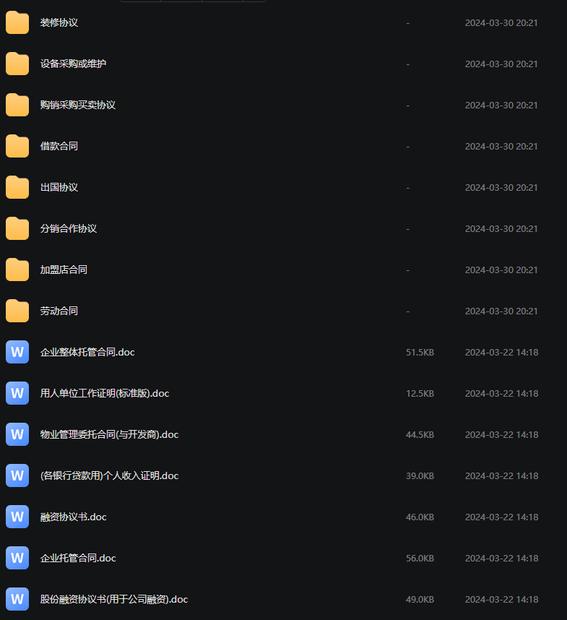This screenshot has width=567, height=620.
Task: Click the Word icon for 用人单位工作证明(标准版).doc
Action: (17, 393)
